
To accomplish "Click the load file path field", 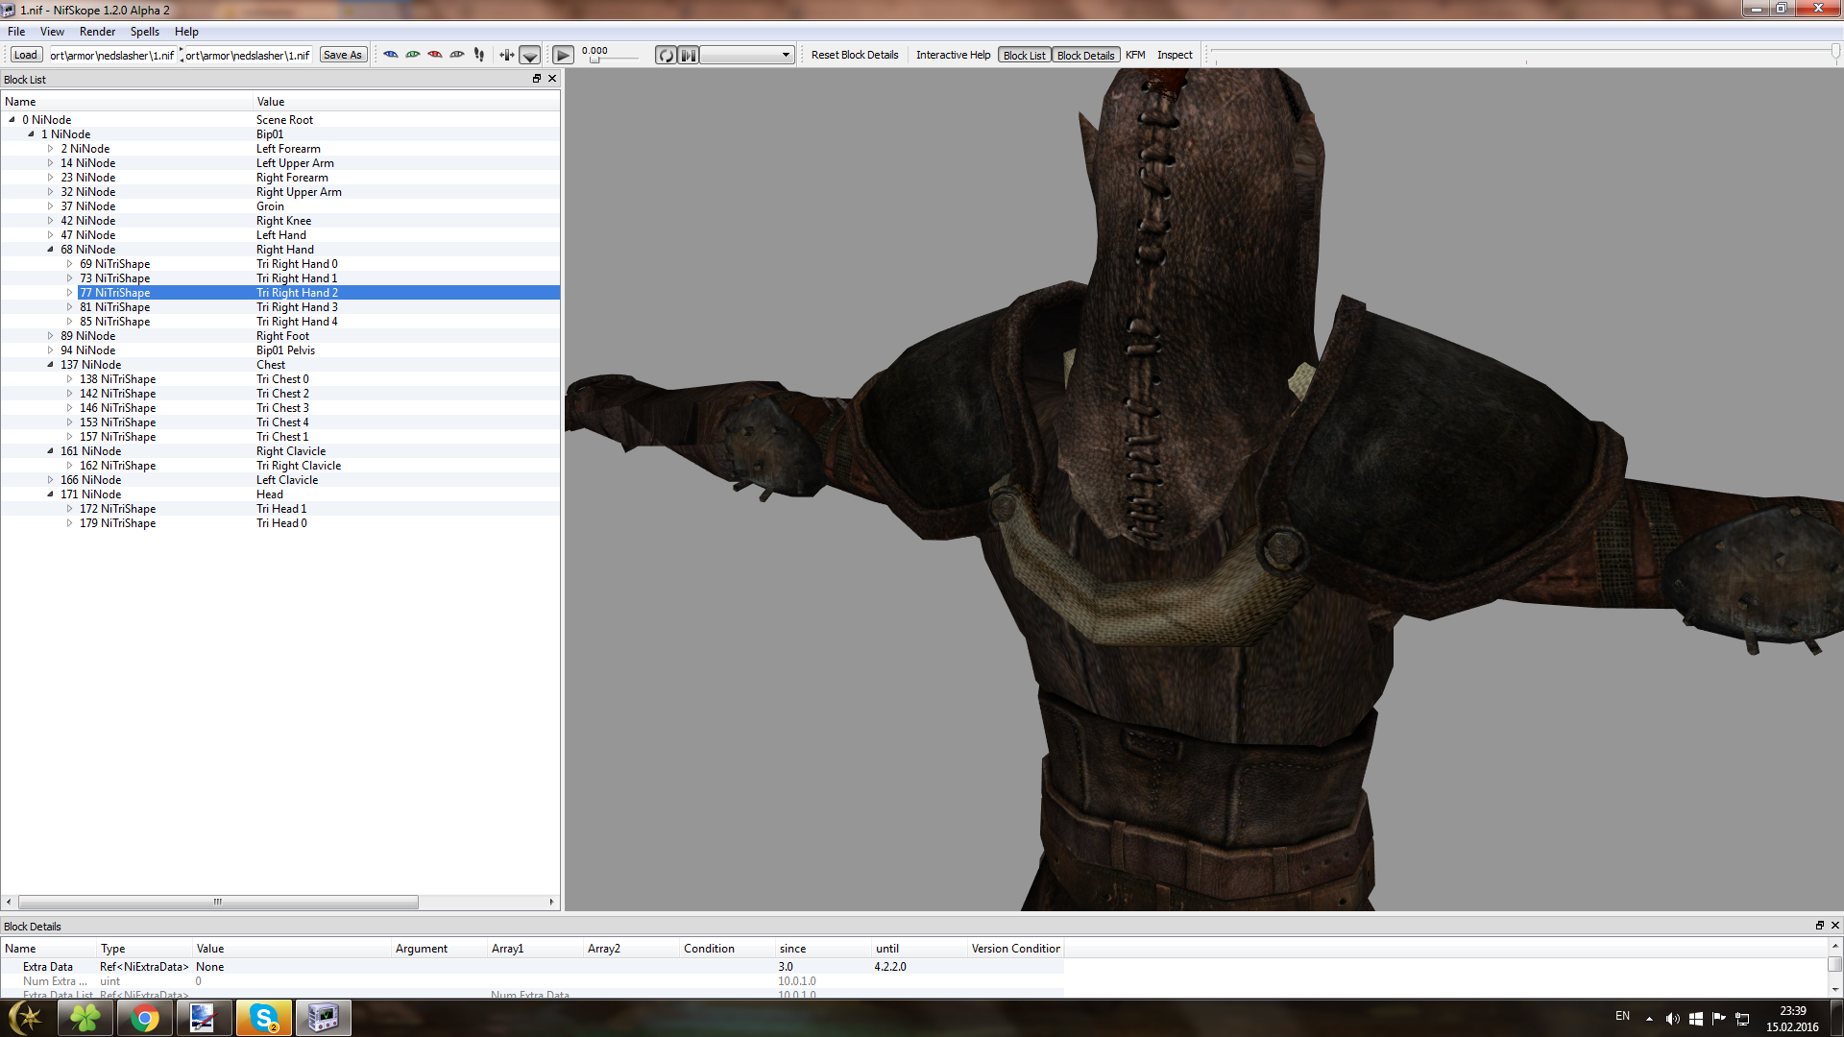I will tap(112, 55).
